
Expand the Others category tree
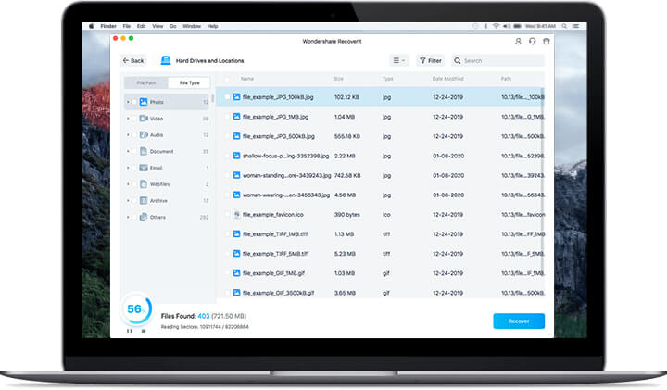coord(128,217)
